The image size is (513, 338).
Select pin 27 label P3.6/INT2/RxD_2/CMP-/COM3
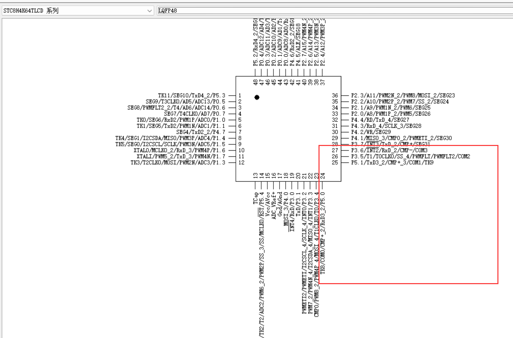click(389, 150)
